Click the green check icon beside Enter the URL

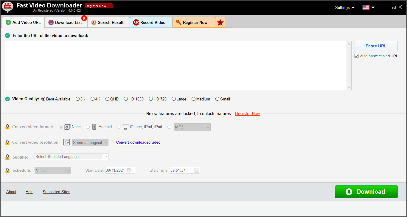click(7, 35)
